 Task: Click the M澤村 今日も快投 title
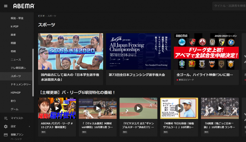pos(179,125)
